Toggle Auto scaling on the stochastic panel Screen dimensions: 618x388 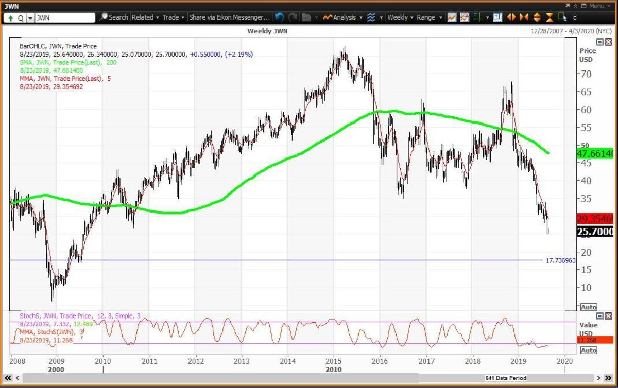pyautogui.click(x=589, y=350)
